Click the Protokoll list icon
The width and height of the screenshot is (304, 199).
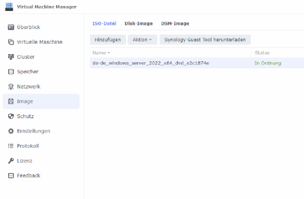coord(11,146)
